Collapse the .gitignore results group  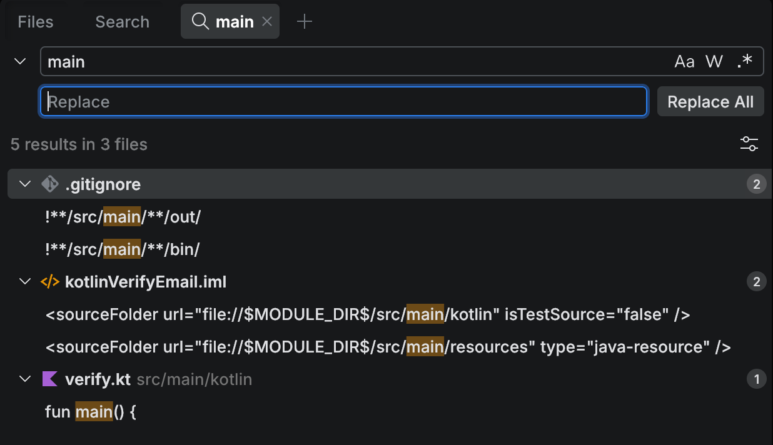point(24,184)
